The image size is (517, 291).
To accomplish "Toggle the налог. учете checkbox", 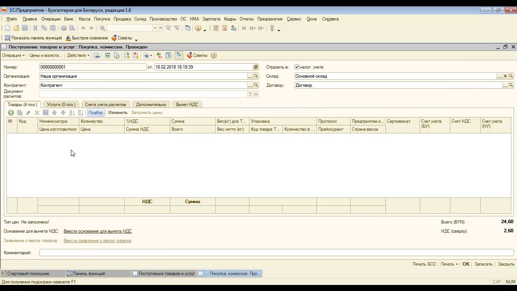I will coord(297,67).
